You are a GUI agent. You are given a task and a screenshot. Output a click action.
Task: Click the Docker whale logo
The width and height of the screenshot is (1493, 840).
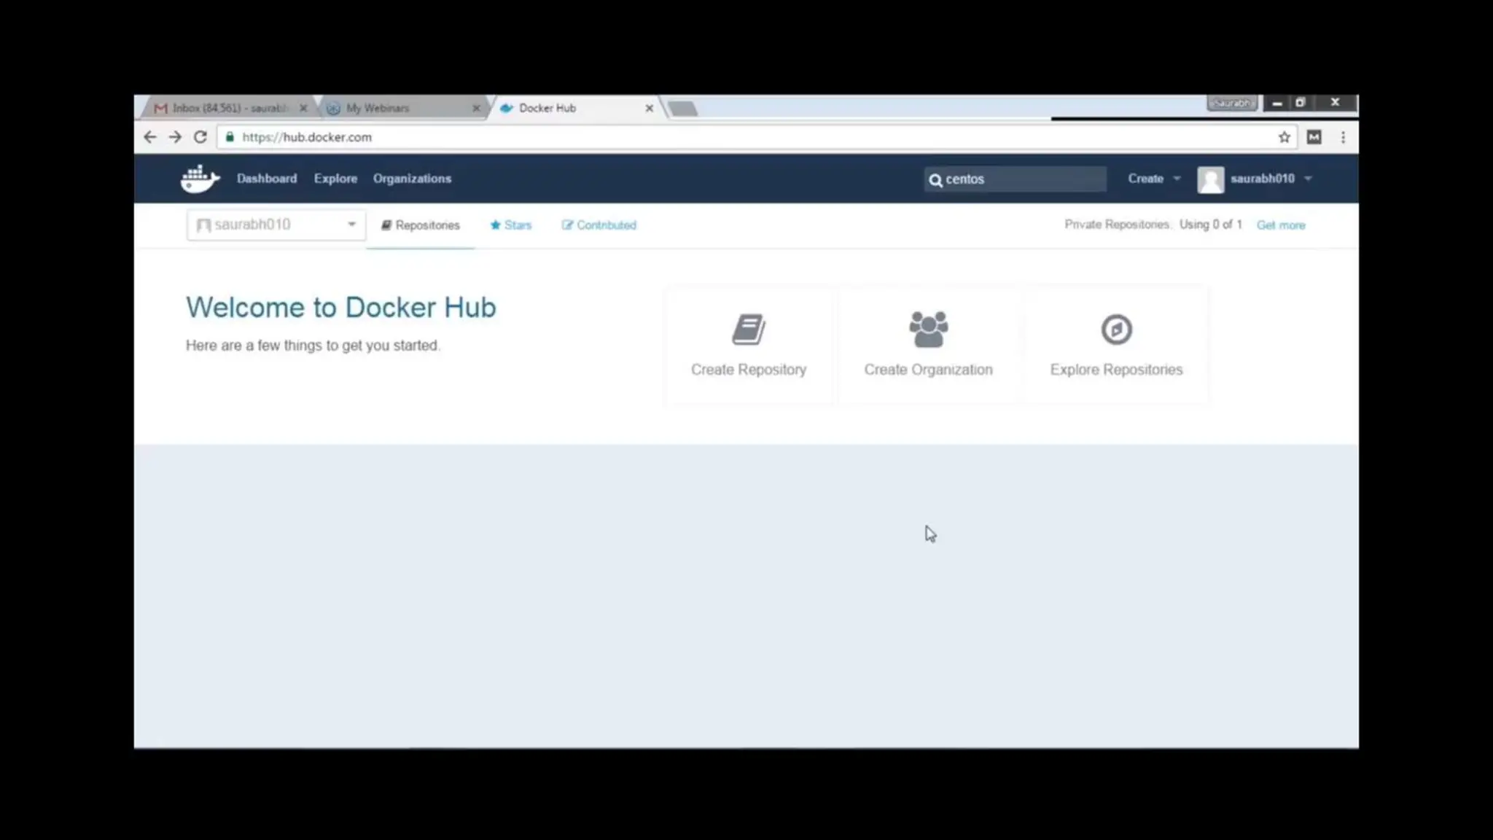tap(200, 179)
